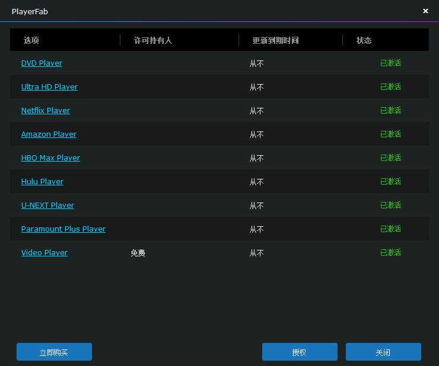Click 从不 expiry in Netflix Player row
The height and width of the screenshot is (366, 439).
[256, 111]
